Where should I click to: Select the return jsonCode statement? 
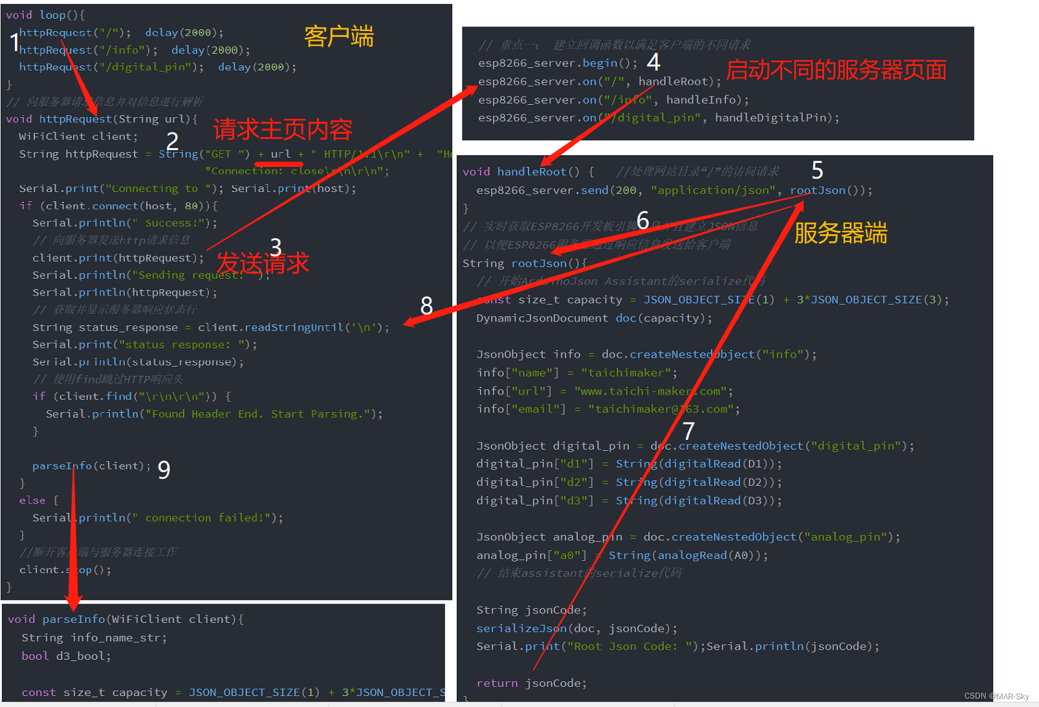pyautogui.click(x=530, y=682)
